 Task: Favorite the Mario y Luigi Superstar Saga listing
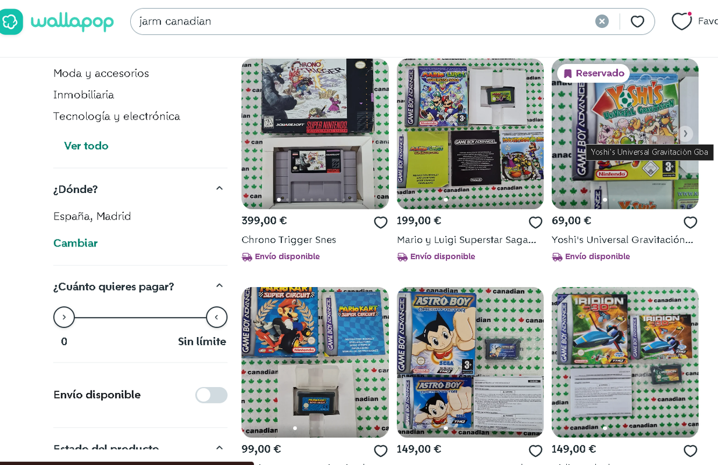click(x=535, y=222)
